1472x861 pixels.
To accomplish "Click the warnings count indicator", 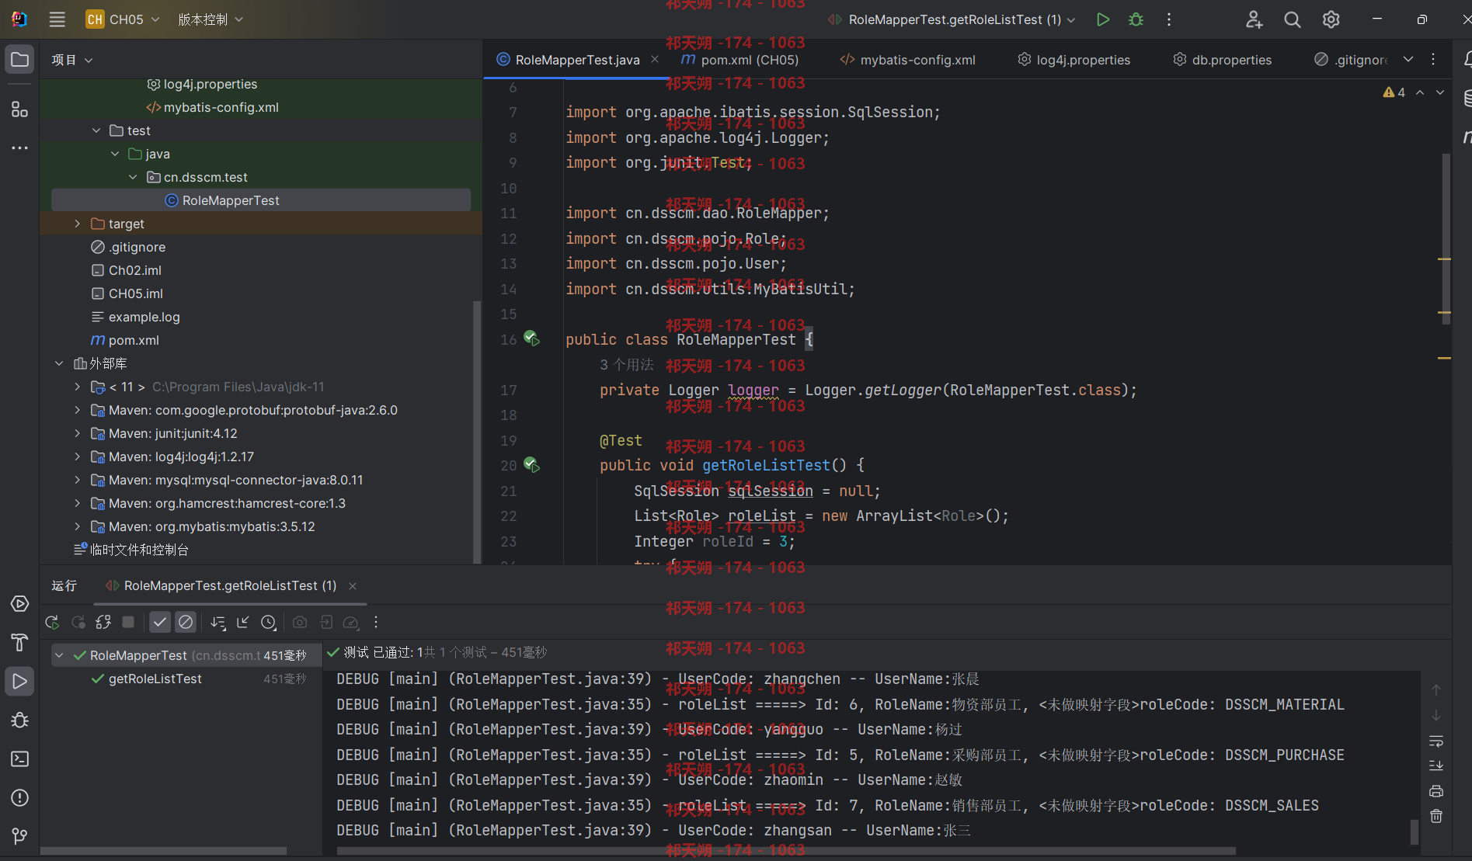I will point(1394,92).
